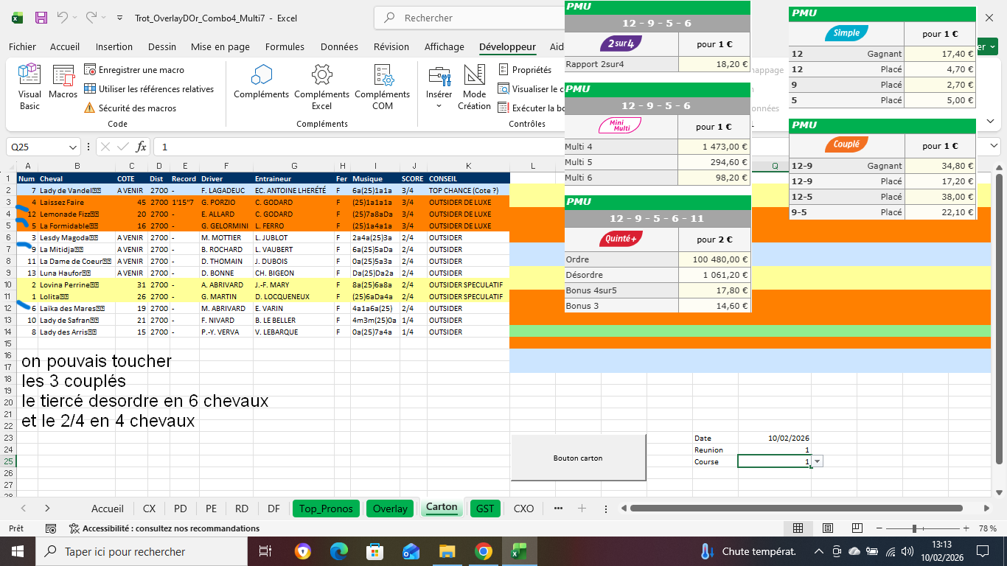This screenshot has height=566, width=1007.
Task: Start recording with Enregistrer une macro
Action: pyautogui.click(x=134, y=70)
